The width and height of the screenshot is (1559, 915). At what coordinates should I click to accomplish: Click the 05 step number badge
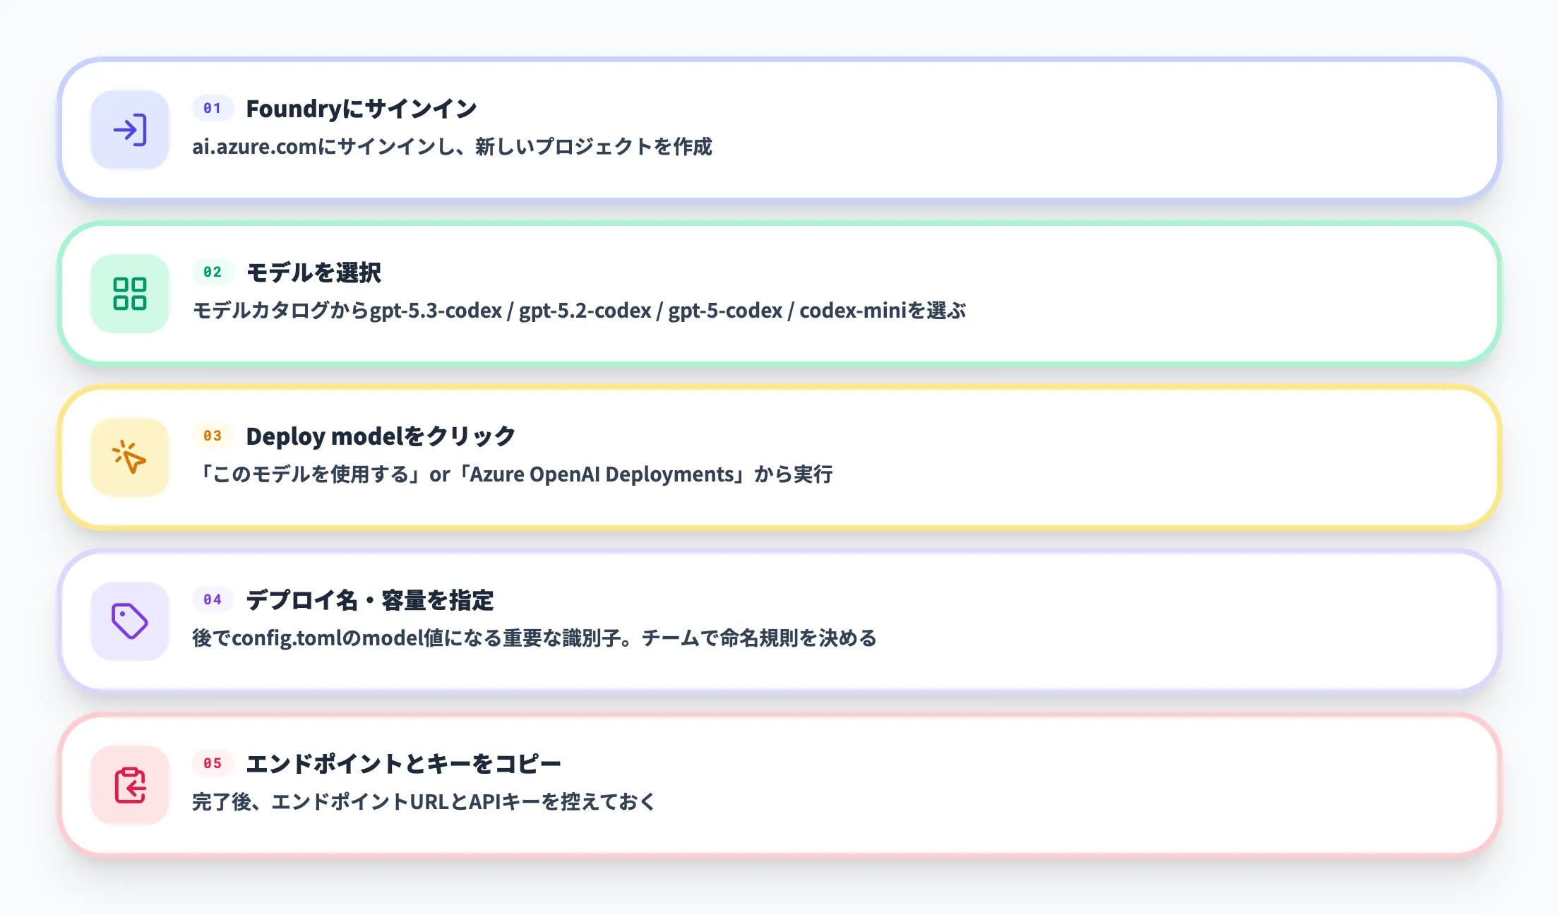point(213,763)
